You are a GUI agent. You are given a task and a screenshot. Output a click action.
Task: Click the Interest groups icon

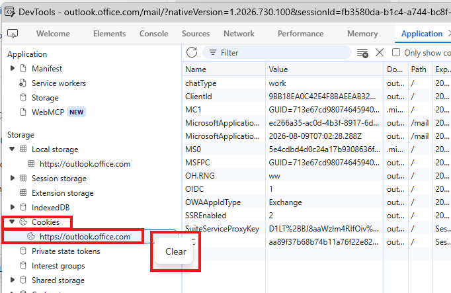click(23, 266)
